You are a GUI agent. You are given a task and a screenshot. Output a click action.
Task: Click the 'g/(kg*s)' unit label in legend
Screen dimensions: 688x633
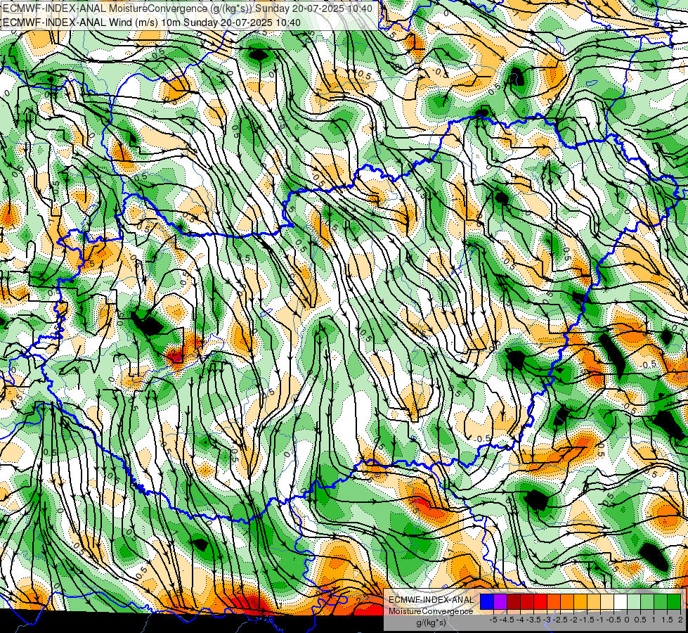coord(431,622)
